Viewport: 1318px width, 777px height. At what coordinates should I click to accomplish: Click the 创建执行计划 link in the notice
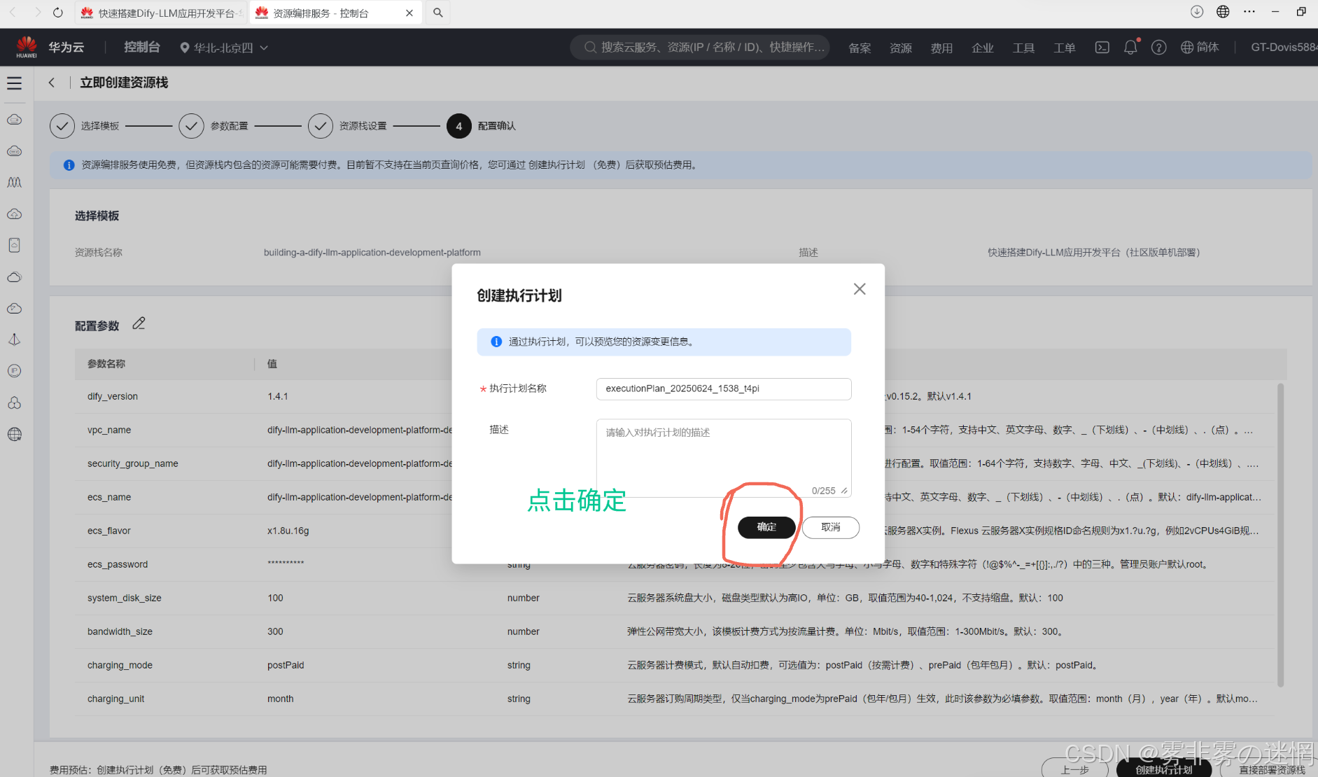click(556, 165)
